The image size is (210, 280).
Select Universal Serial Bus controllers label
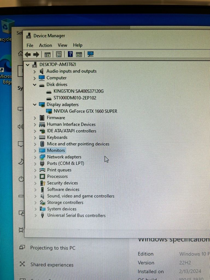coord(77,215)
